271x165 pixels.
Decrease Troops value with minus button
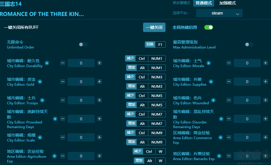63,100
